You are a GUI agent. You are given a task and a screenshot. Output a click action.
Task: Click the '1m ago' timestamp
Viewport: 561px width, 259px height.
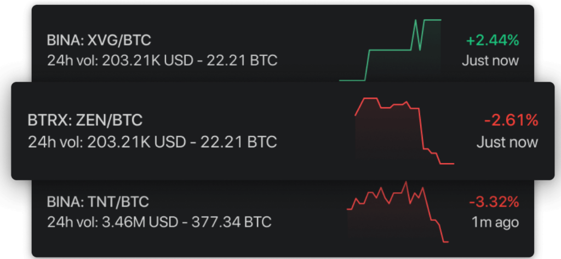[x=495, y=222]
